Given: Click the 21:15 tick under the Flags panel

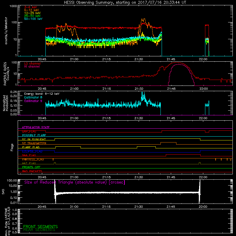Looking at the screenshot, I should (x=106, y=177).
